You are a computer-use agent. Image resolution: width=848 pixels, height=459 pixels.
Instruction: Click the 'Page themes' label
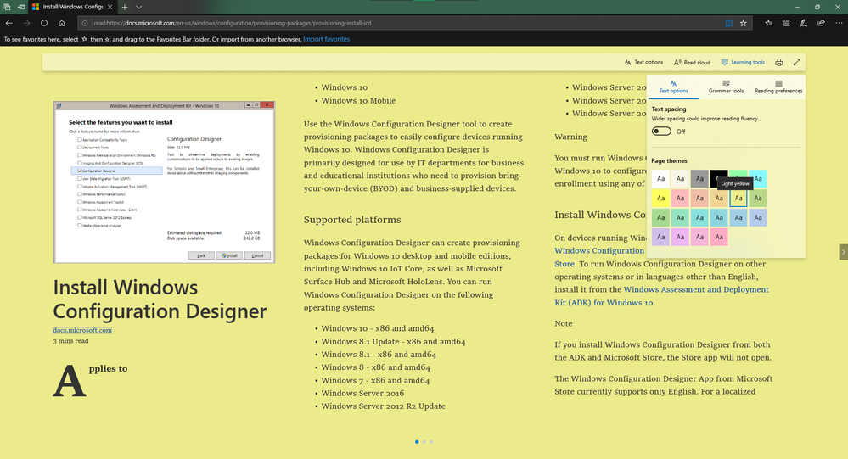[x=669, y=160]
